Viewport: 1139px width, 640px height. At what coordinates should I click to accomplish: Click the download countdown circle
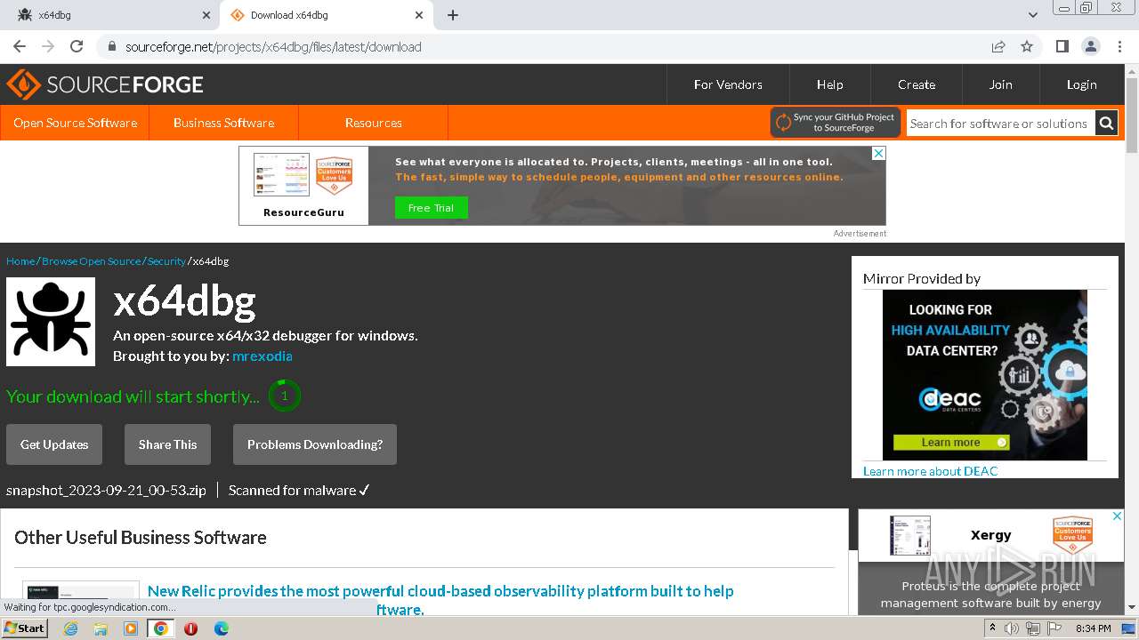pos(285,396)
